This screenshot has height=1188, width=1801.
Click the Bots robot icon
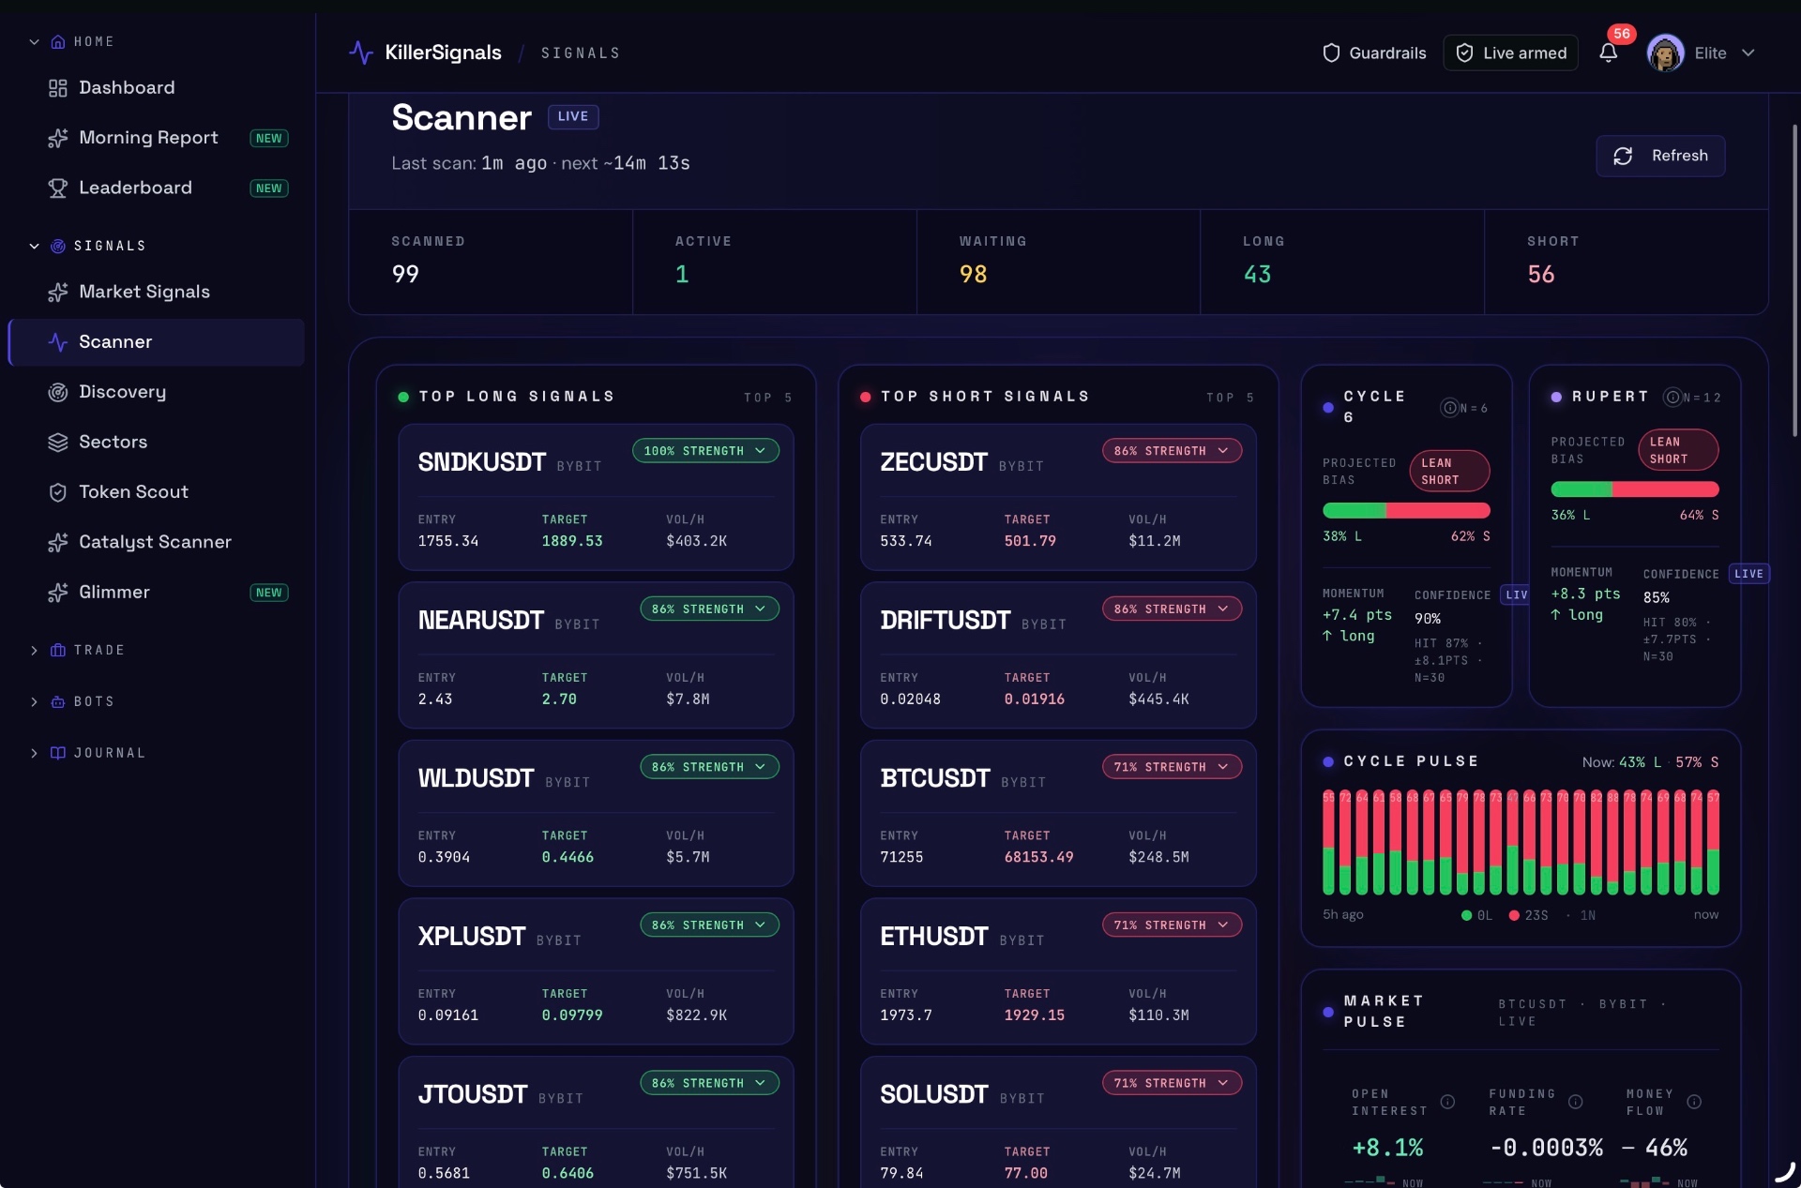[x=58, y=701]
